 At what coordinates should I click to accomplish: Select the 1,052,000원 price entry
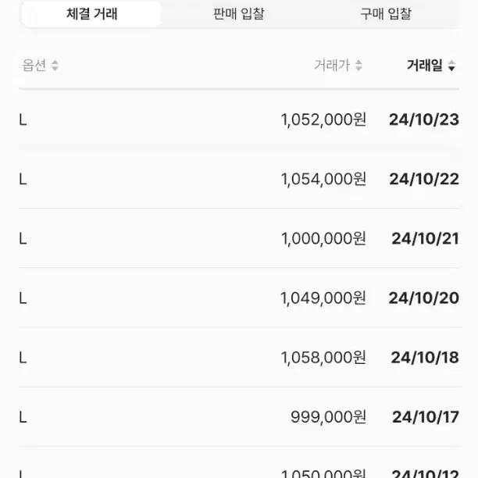[x=323, y=119]
